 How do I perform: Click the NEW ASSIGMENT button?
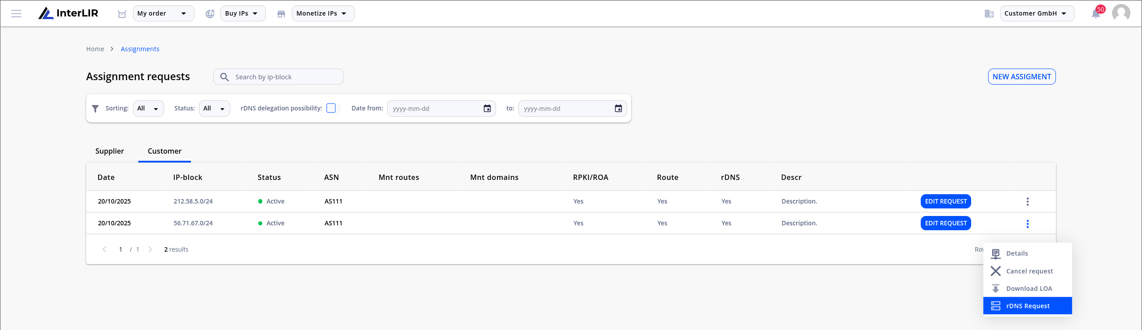(1022, 77)
